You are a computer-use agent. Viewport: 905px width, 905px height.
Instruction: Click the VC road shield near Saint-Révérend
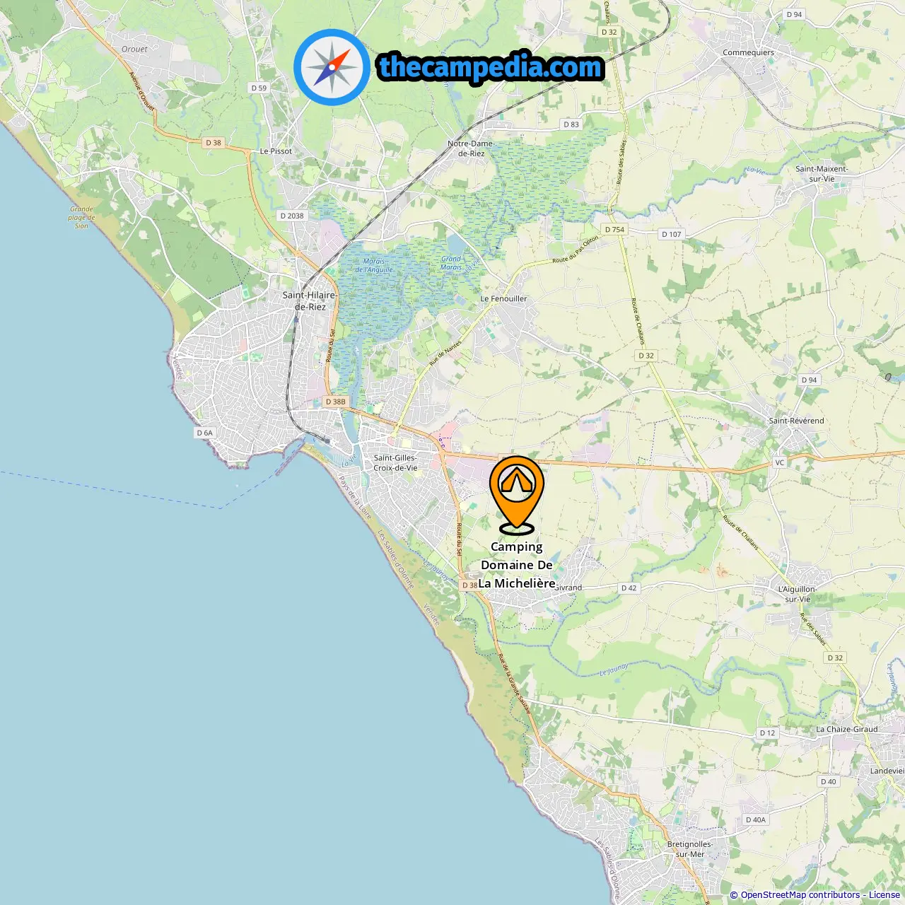click(x=779, y=462)
